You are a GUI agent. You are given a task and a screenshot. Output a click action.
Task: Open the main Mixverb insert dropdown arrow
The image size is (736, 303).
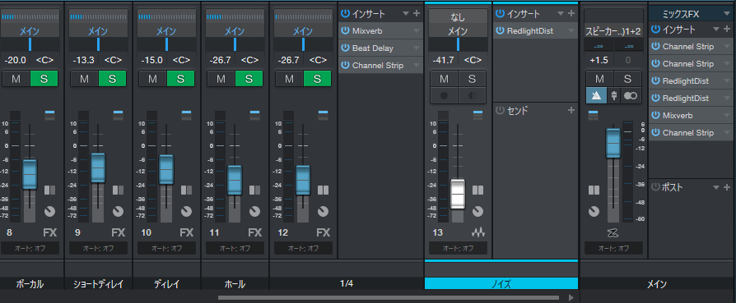coord(727,115)
